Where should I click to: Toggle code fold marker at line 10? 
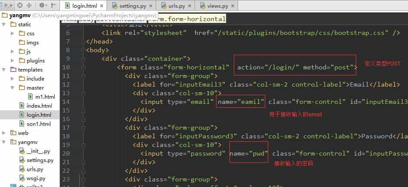click(x=83, y=67)
